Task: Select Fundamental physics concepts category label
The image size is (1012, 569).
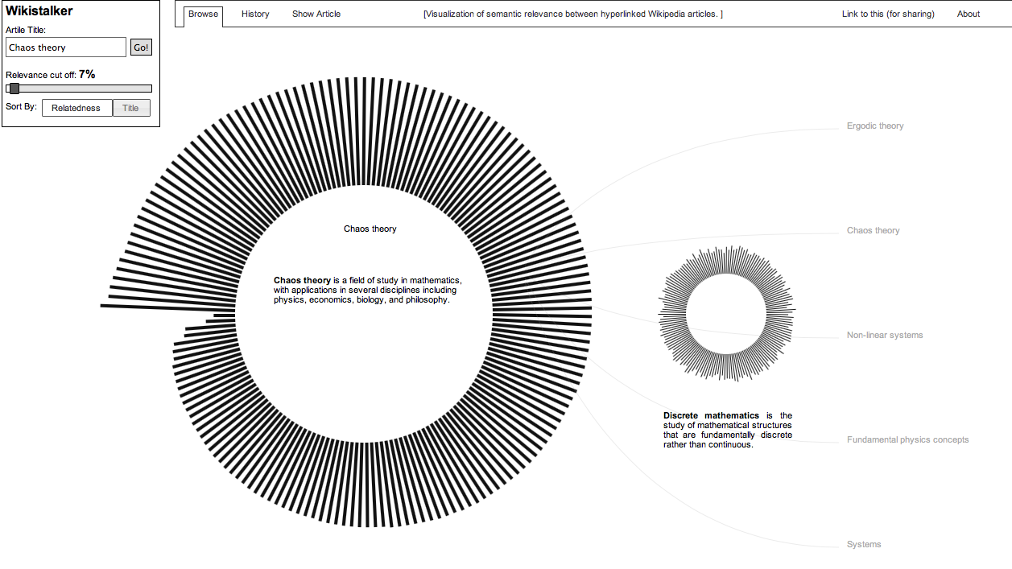Action: point(907,440)
